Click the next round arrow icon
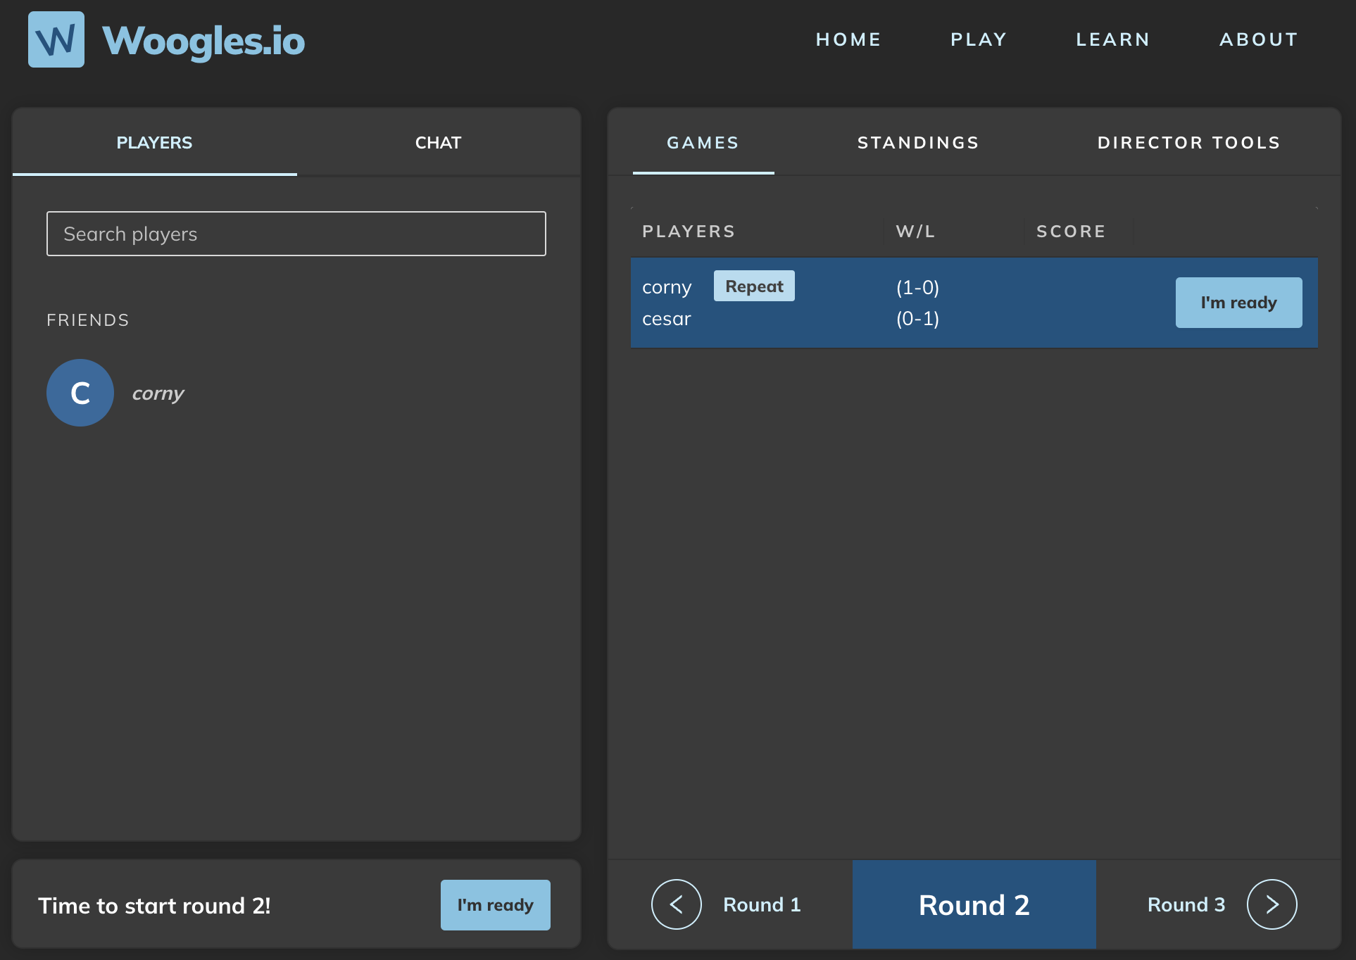1356x960 pixels. click(x=1272, y=904)
